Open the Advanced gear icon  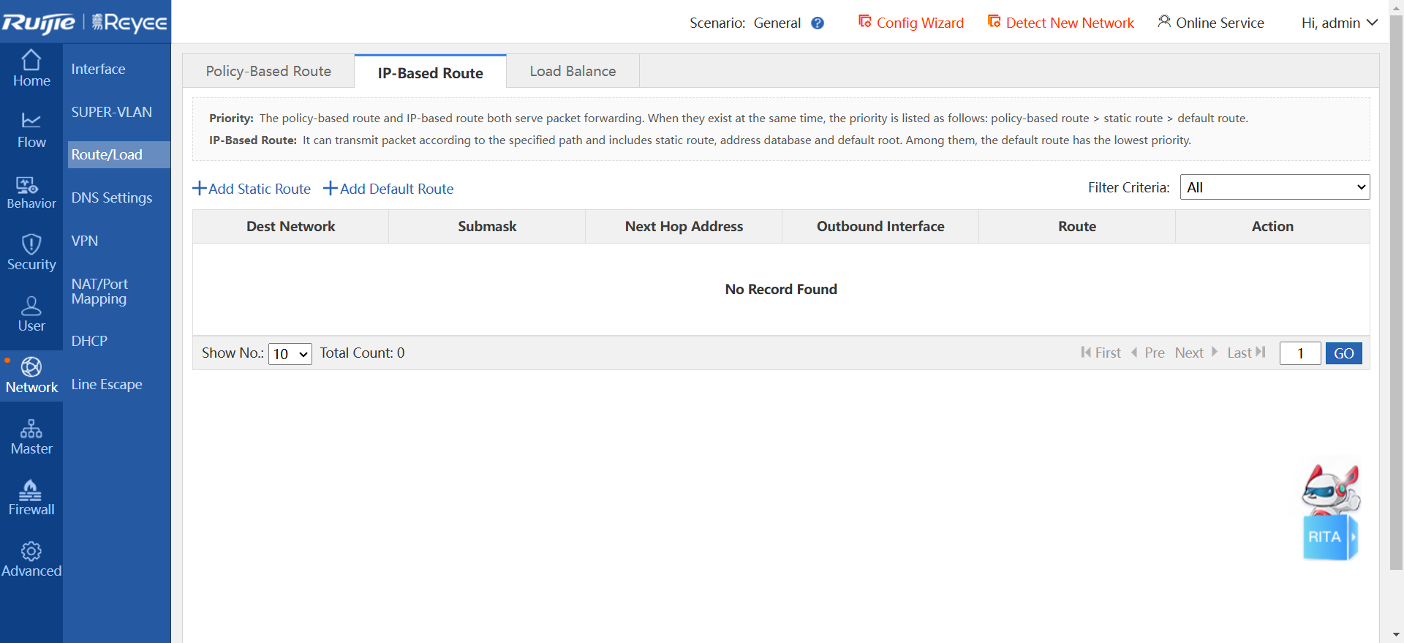coord(31,552)
